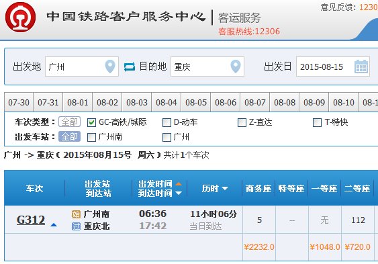Click the 过 passing station icon
Screen dimensions: 378x264
pos(76,226)
